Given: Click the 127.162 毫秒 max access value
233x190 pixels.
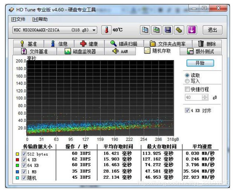Looking at the screenshot, I should pos(158,159).
